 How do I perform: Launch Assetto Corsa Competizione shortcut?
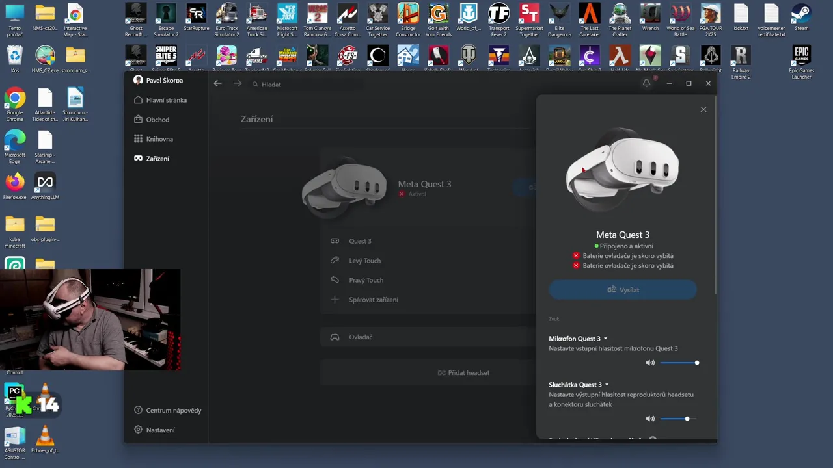click(348, 21)
